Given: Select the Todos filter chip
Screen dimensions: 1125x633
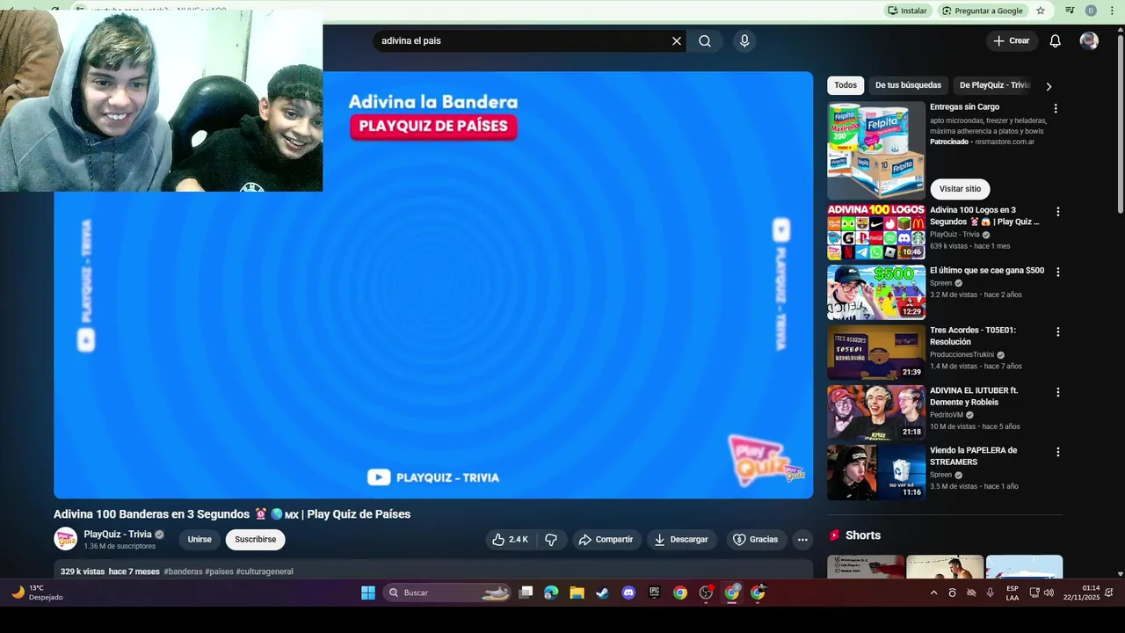Looking at the screenshot, I should click(846, 85).
